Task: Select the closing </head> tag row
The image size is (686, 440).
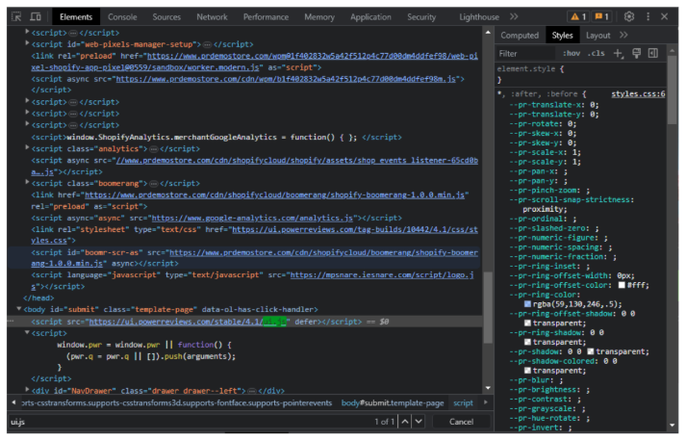Action: (x=38, y=298)
